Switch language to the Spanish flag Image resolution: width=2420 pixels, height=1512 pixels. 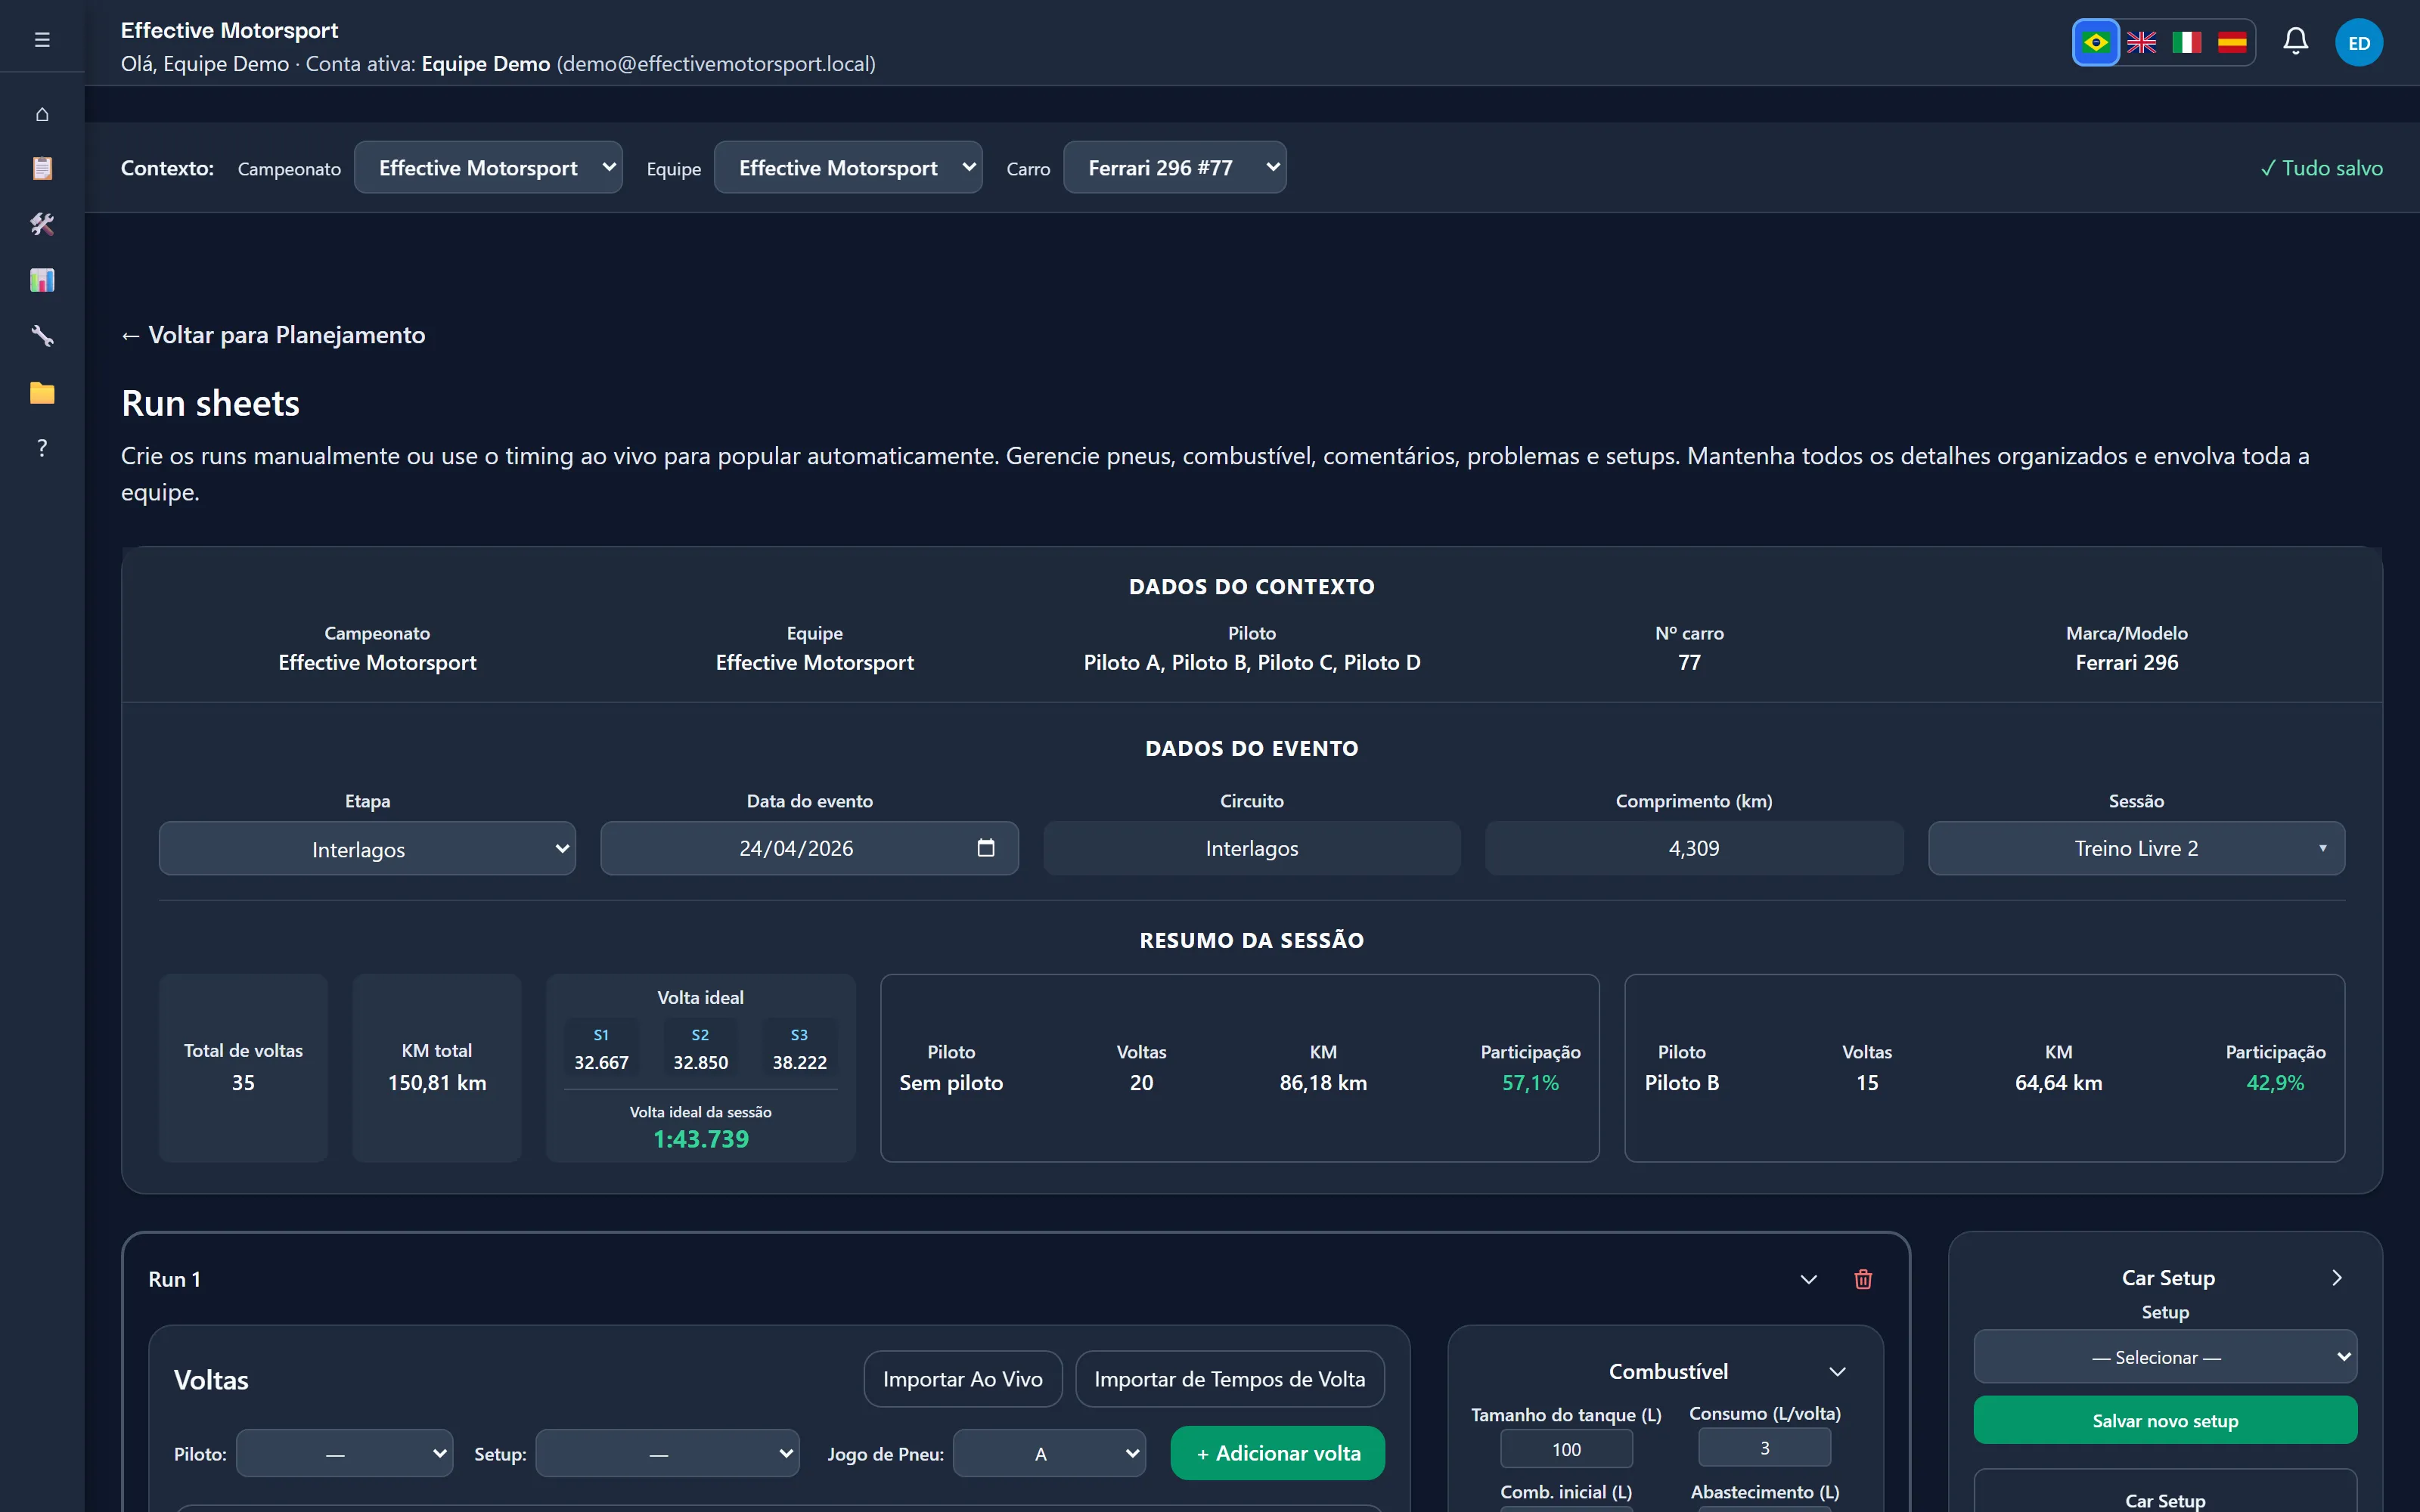pyautogui.click(x=2232, y=42)
